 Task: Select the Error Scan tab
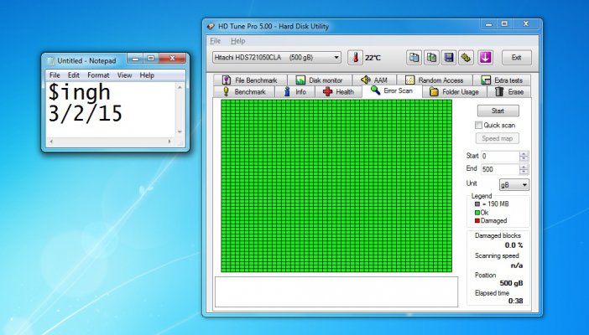point(392,90)
